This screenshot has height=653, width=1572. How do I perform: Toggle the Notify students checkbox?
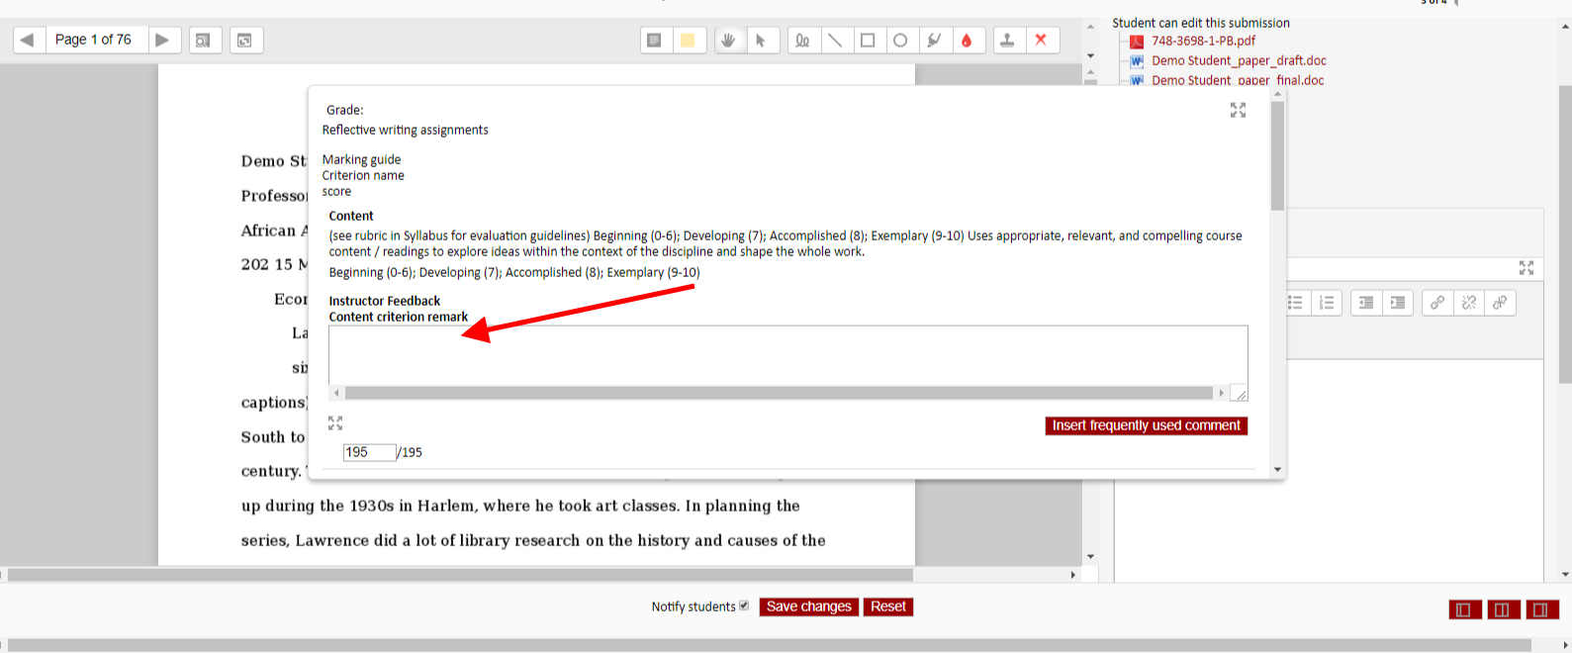[744, 606]
